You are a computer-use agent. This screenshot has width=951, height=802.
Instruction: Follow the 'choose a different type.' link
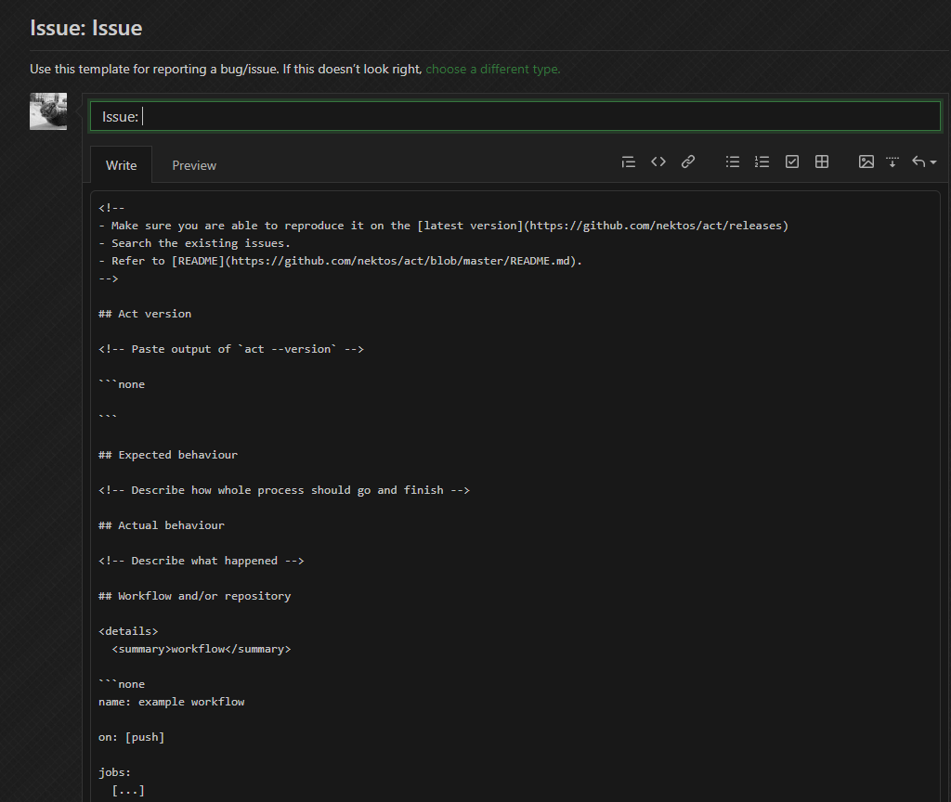(493, 69)
